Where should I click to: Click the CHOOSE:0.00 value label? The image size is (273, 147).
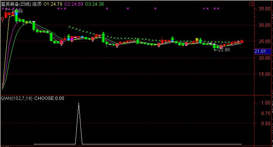[49, 98]
